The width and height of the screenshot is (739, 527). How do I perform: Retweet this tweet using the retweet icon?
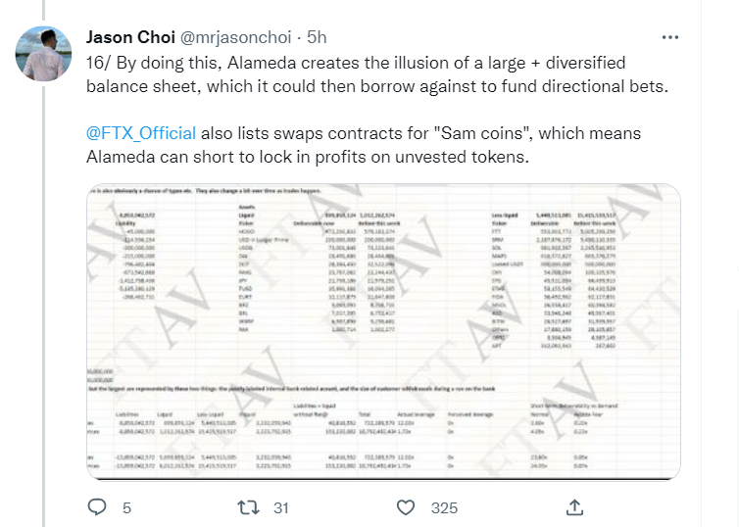pos(251,507)
